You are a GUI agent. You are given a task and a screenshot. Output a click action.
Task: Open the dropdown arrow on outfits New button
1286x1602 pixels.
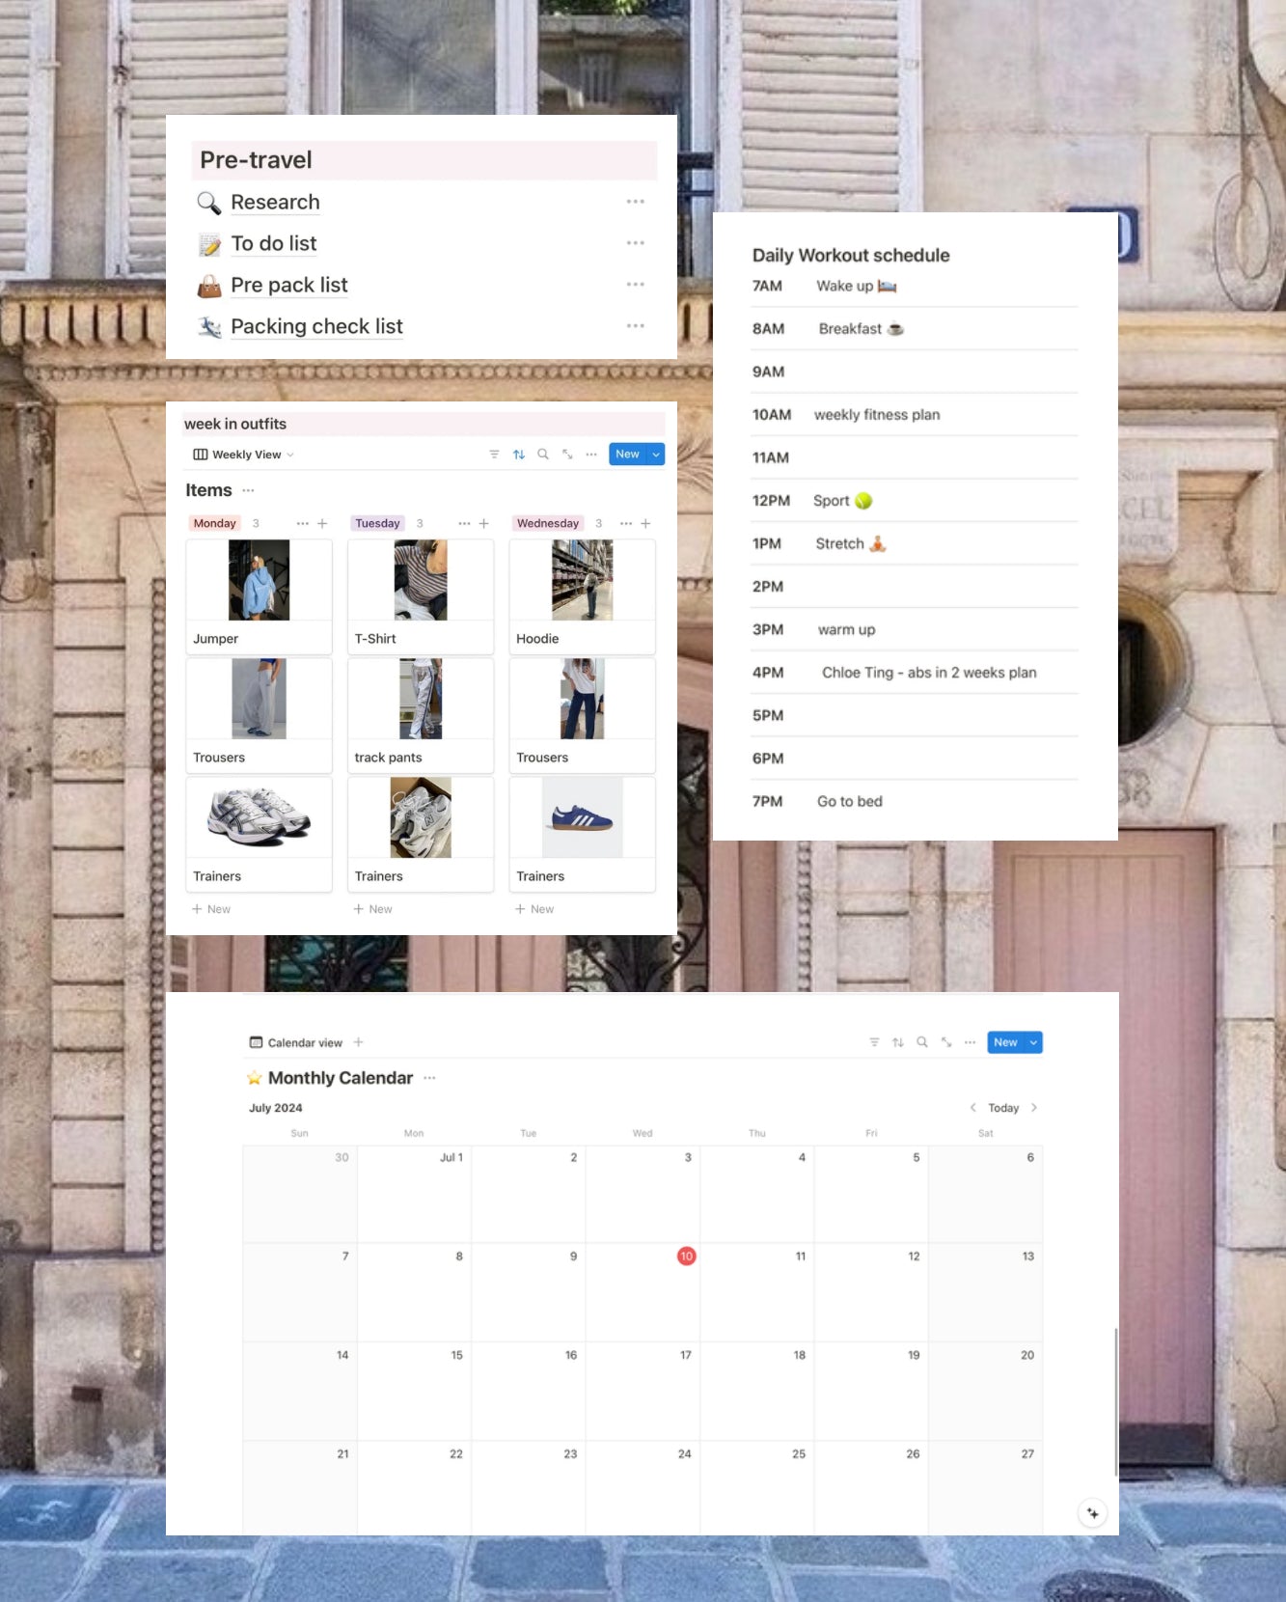tap(656, 455)
